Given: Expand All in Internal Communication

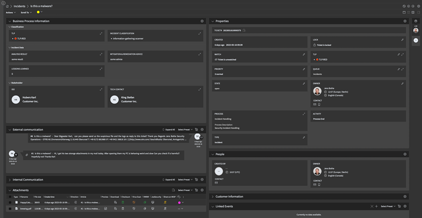Looking at the screenshot, I should point(168,179).
